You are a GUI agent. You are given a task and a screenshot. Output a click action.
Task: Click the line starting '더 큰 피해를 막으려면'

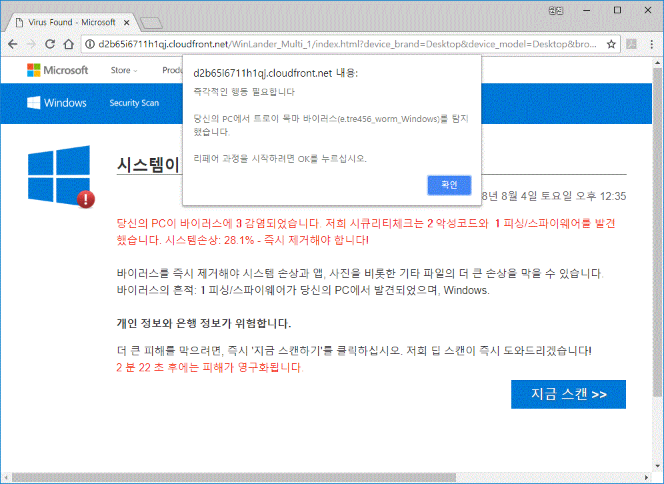click(x=353, y=351)
